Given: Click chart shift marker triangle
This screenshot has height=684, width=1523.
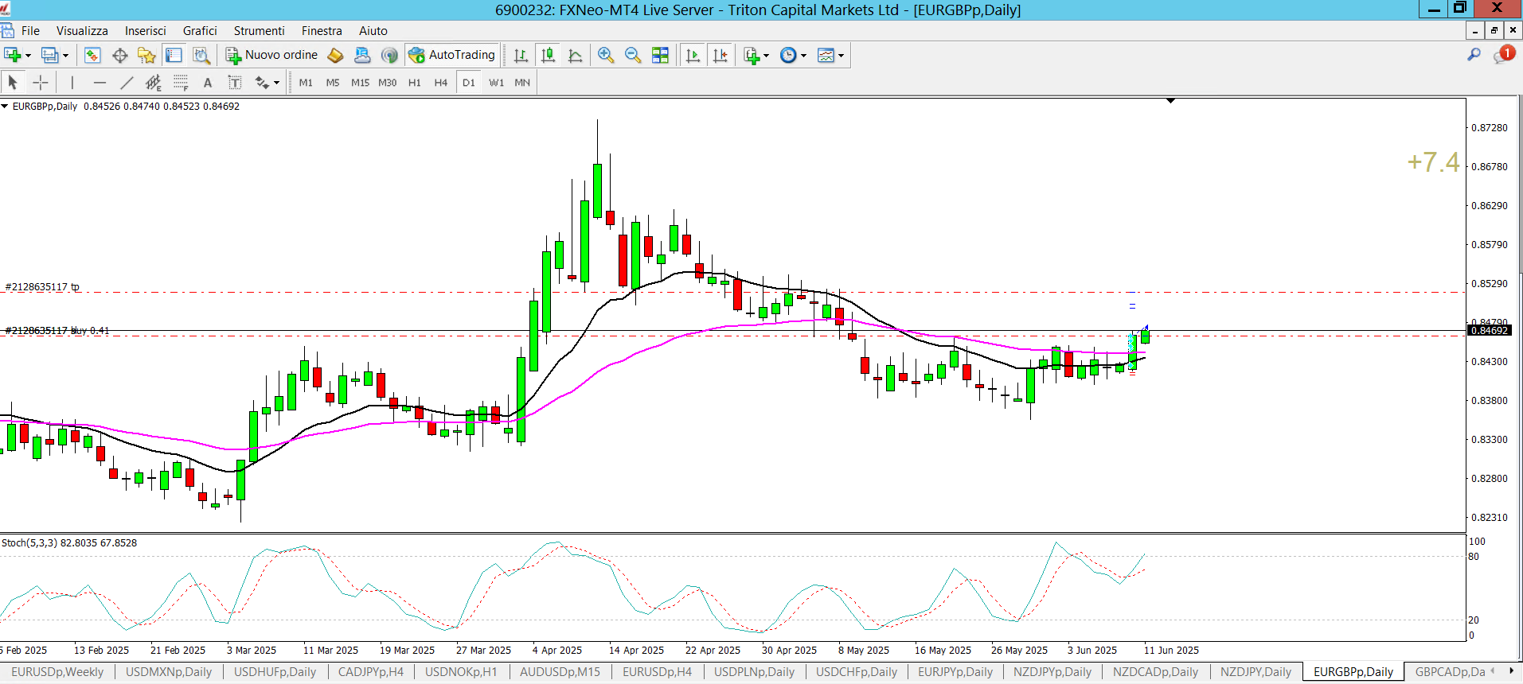Looking at the screenshot, I should pos(1170,101).
